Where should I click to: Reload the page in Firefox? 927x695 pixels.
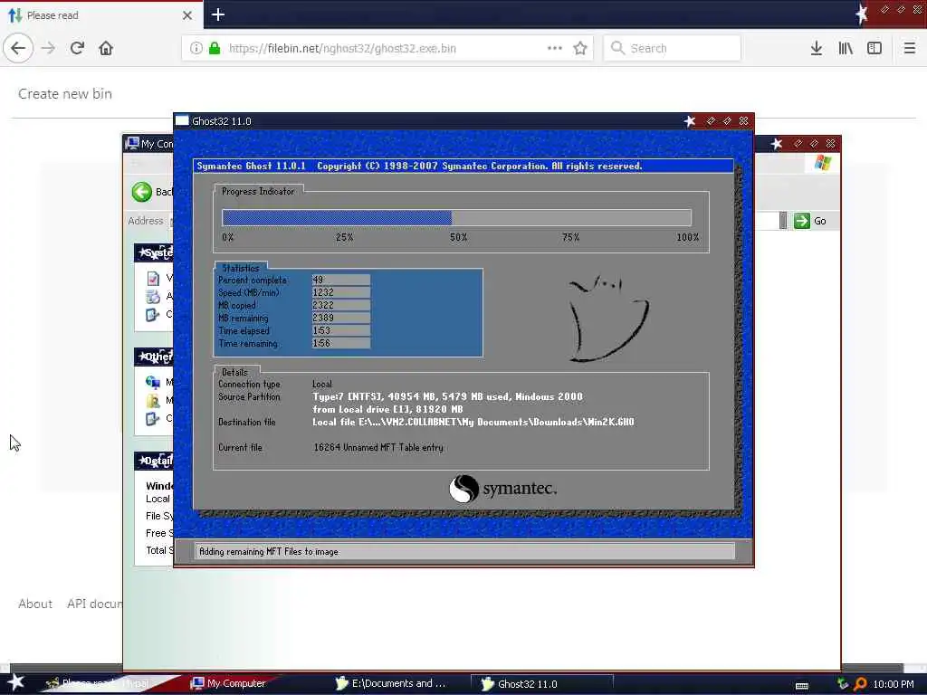77,48
